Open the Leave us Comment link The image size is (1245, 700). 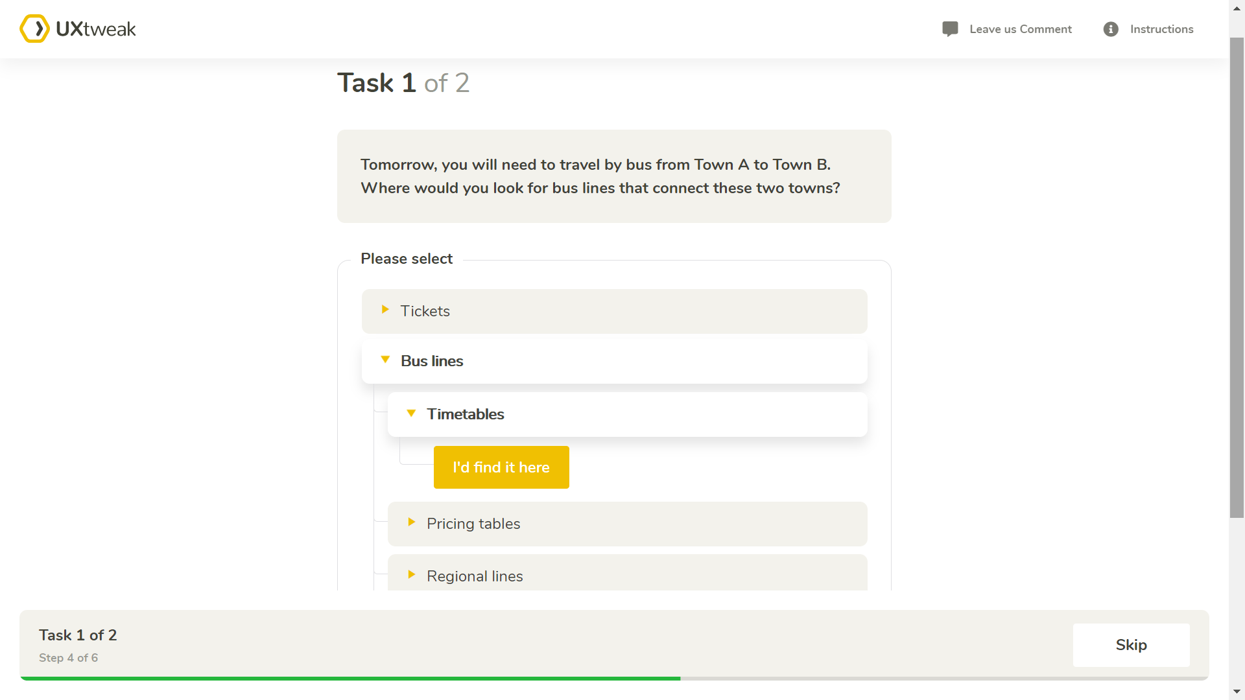click(x=1020, y=29)
